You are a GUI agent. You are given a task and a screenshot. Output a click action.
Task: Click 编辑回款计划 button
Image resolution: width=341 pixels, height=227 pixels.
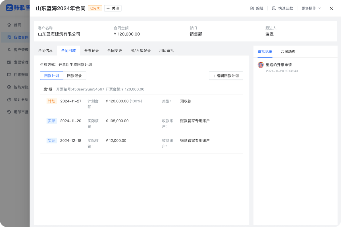pos(226,76)
